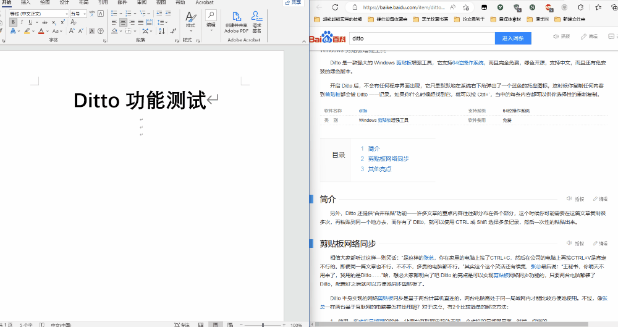Screen dimensions: 618x327
Task: Click the 共享 share button in Word
Action: pyautogui.click(x=293, y=2)
